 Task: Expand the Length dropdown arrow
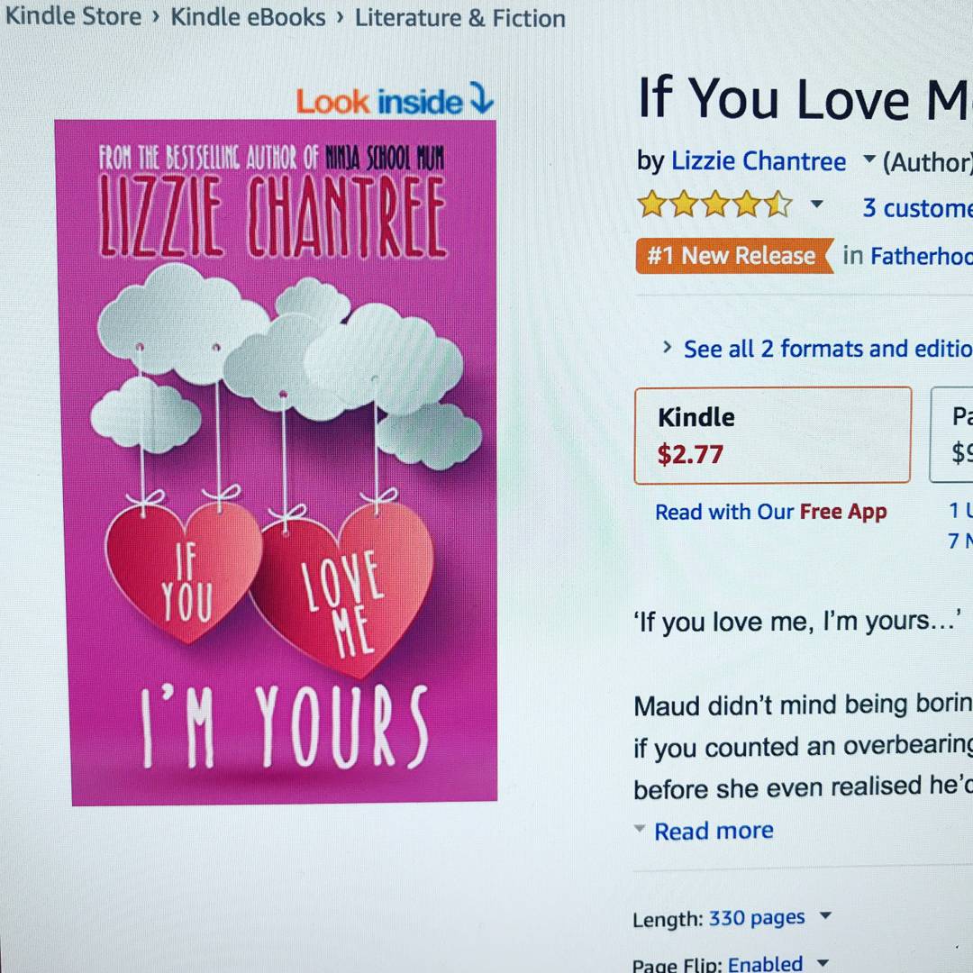pyautogui.click(x=825, y=915)
